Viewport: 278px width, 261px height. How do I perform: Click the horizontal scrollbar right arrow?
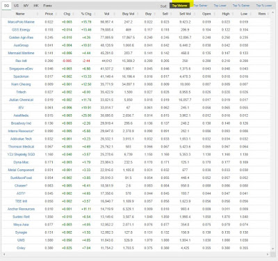(268, 254)
